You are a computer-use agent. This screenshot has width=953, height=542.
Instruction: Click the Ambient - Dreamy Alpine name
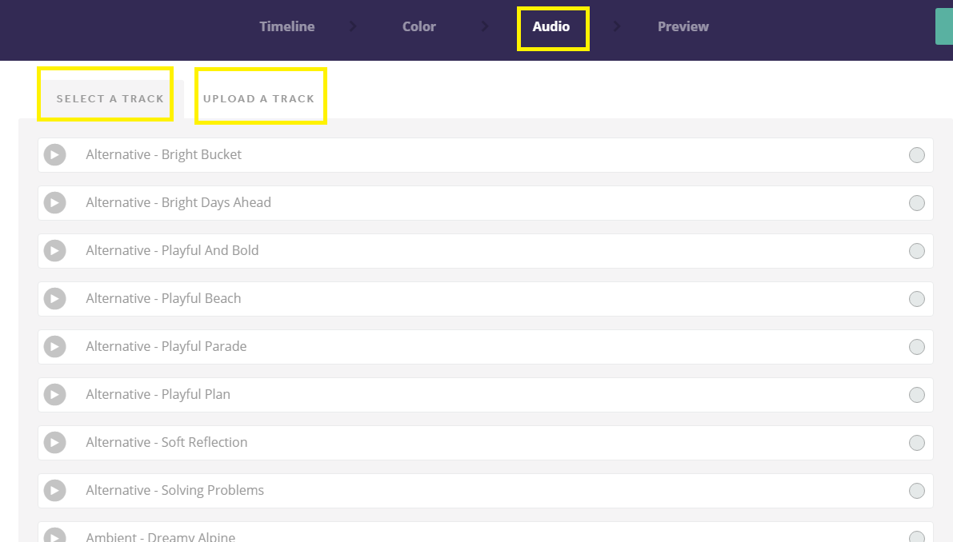tap(161, 536)
